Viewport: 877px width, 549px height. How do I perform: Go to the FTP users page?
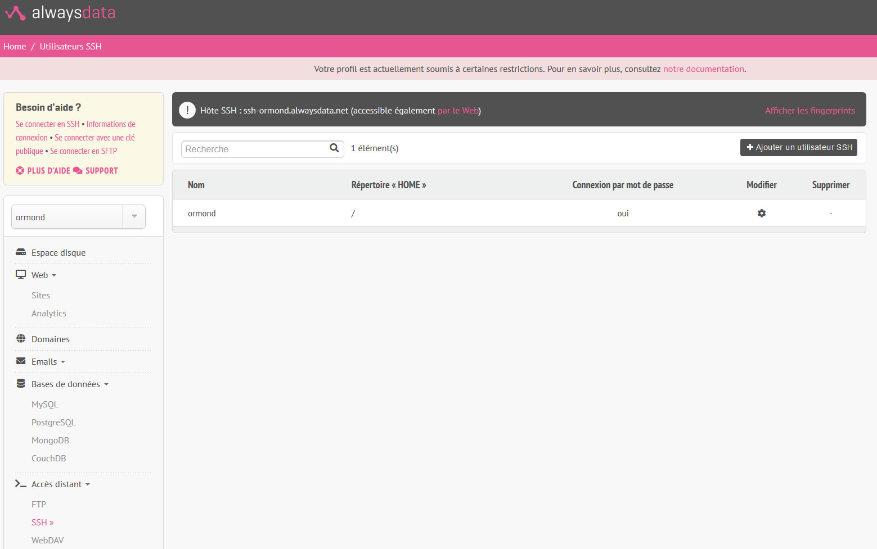[x=39, y=505]
